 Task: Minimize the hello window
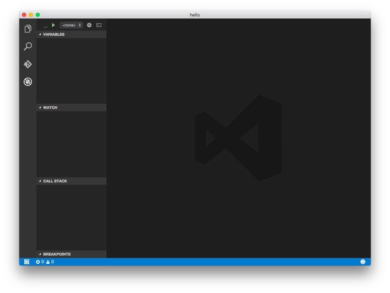pos(31,15)
